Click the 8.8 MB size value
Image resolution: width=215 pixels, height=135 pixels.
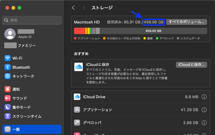pos(192,97)
